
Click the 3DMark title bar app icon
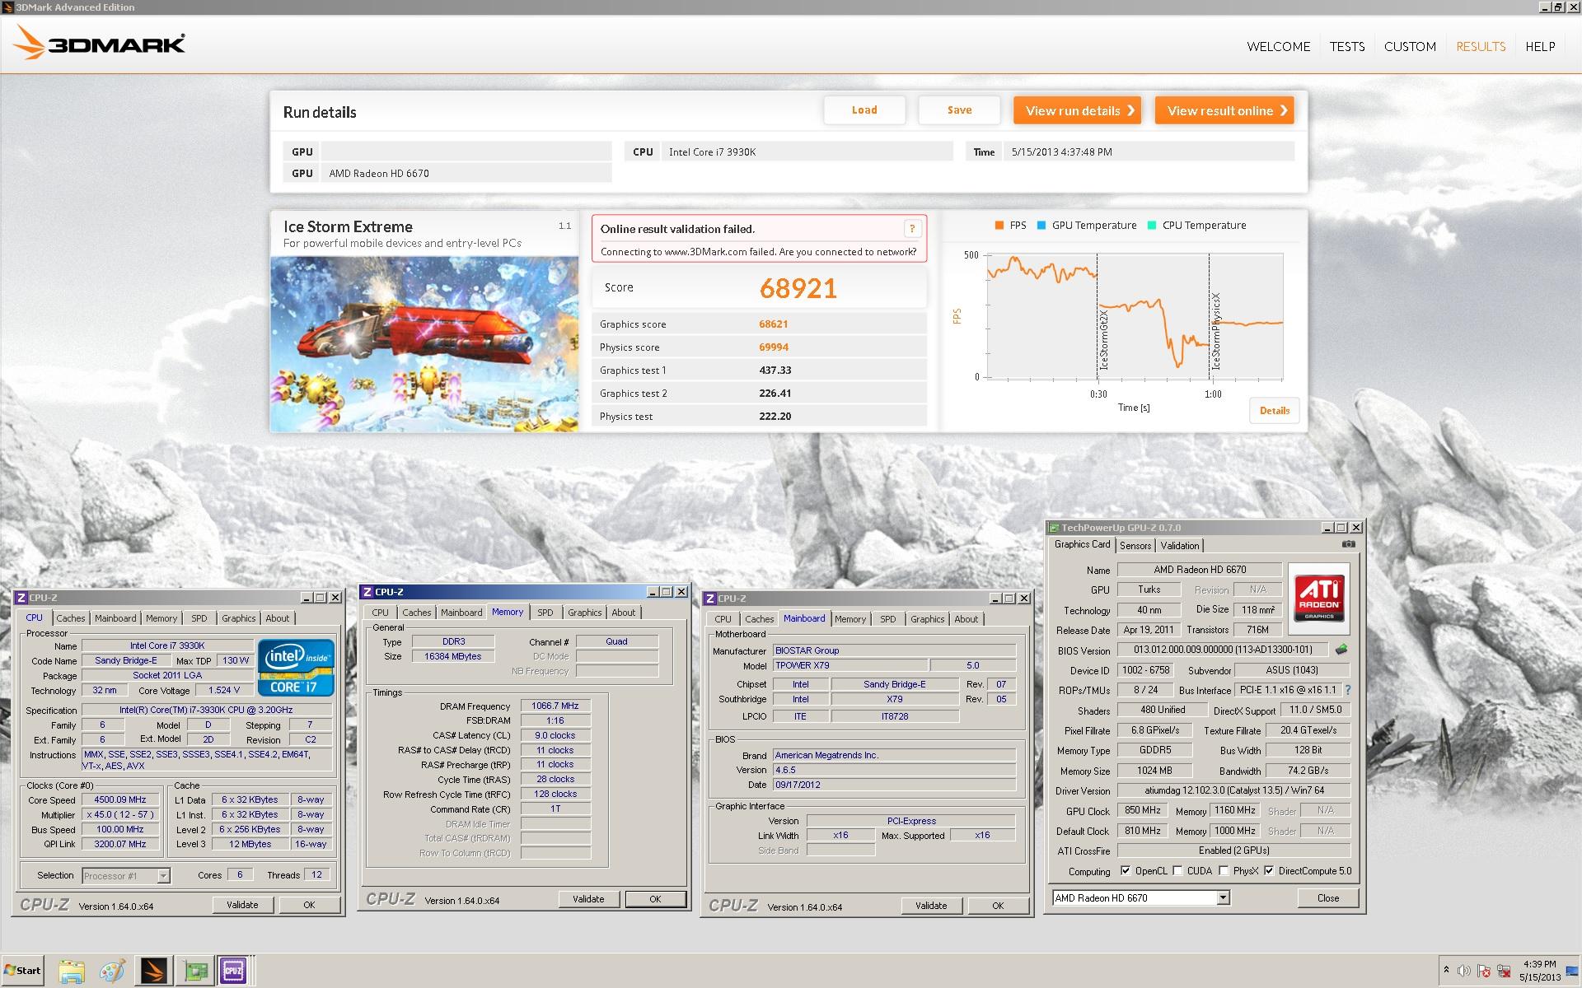pyautogui.click(x=8, y=7)
